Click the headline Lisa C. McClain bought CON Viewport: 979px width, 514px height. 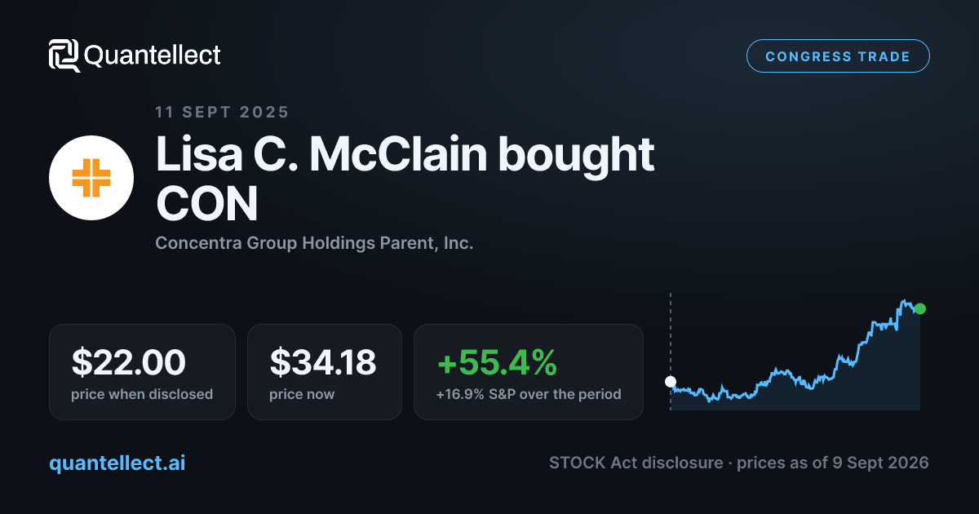[405, 179]
